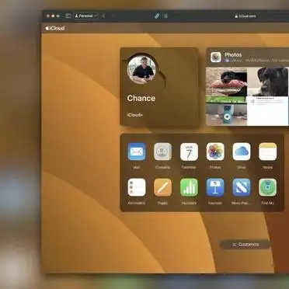289x289 pixels.
Task: Click the shield privacy icon in toolbar
Action: [x=166, y=16]
